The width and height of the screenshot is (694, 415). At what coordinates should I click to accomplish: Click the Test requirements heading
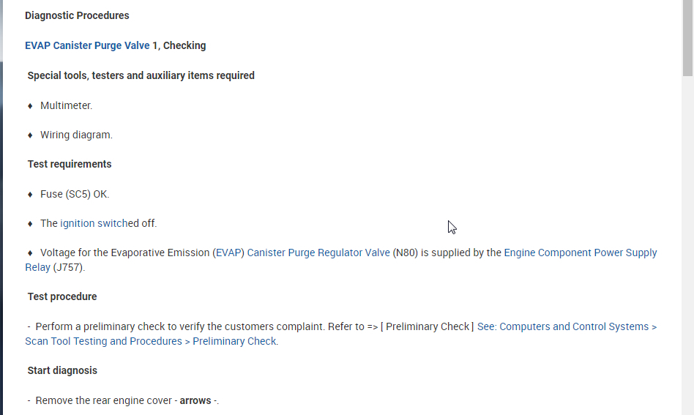70,164
